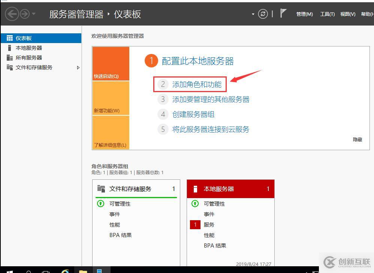
Task: Click 性能 in 文件和存储服务 tile
Action: (x=115, y=225)
